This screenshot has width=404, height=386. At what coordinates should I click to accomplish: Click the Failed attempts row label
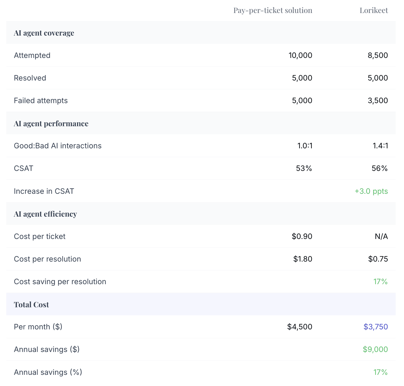tap(41, 101)
